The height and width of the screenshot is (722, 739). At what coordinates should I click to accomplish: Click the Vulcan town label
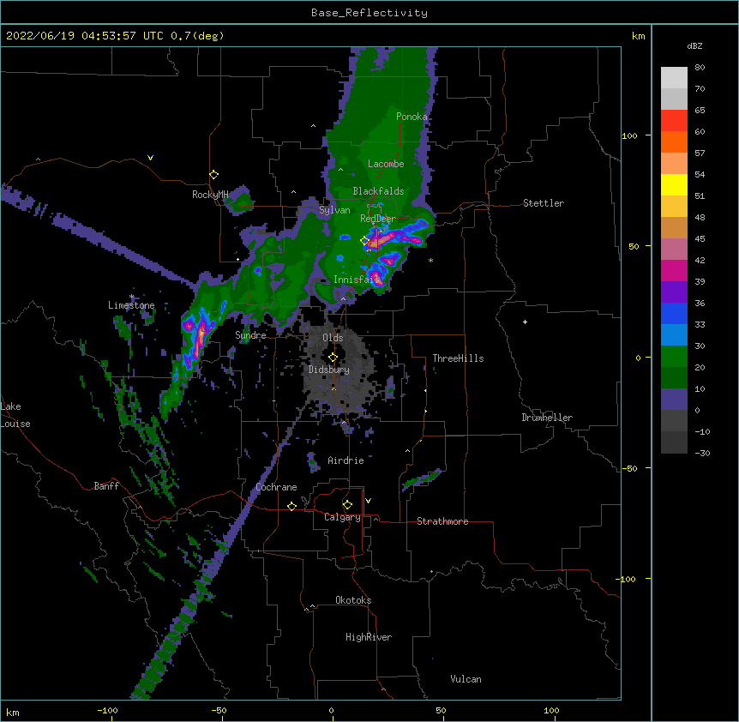pos(466,679)
